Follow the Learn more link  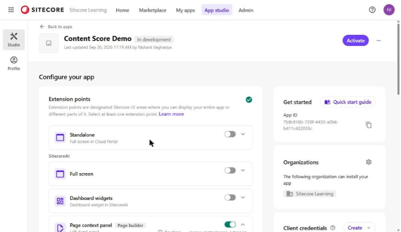pyautogui.click(x=171, y=114)
